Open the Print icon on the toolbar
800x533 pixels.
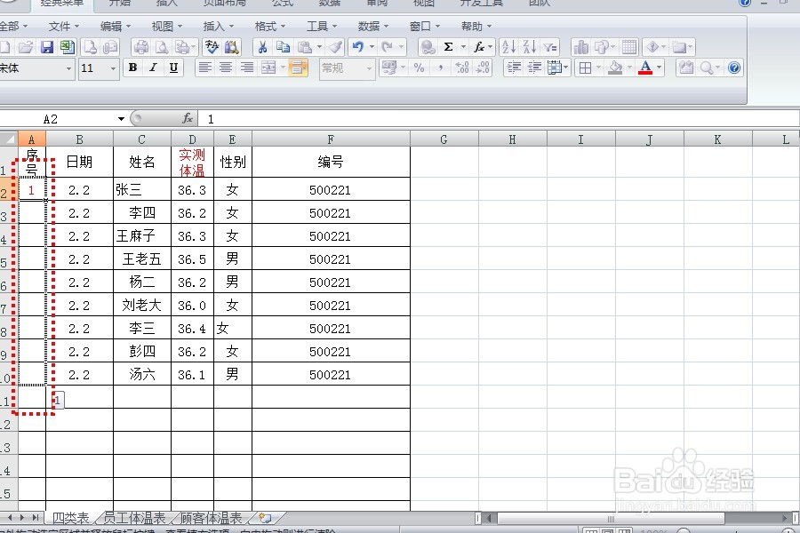click(x=140, y=46)
